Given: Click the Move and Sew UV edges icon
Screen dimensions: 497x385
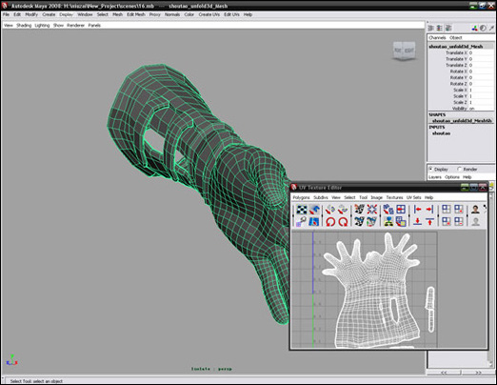Looking at the screenshot, I should [x=371, y=221].
